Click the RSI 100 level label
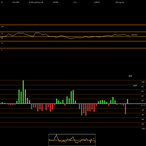The width and height of the screenshot is (146, 146). click(x=2, y=27)
